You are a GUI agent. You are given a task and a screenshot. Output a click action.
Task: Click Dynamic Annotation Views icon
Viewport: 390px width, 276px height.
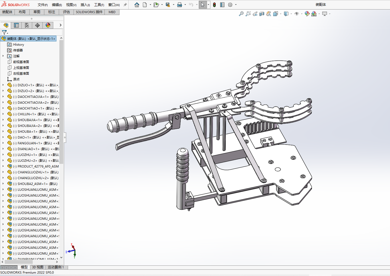click(x=268, y=14)
